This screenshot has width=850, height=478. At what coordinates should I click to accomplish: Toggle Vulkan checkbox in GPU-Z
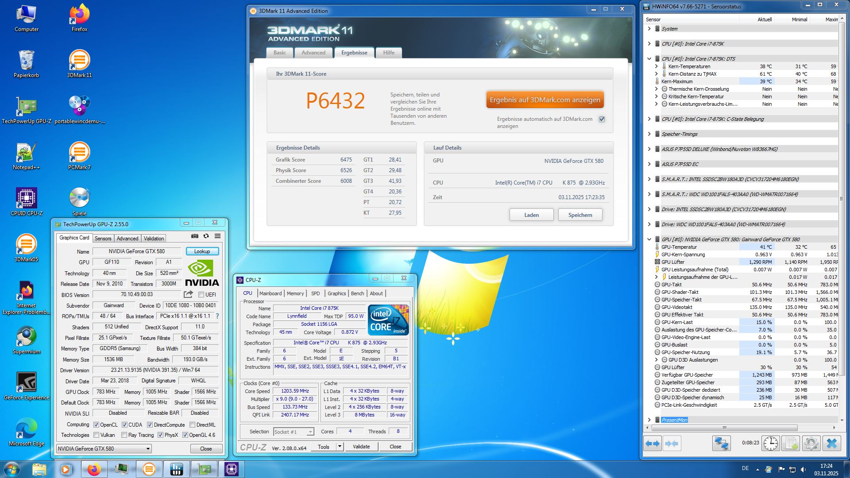tap(97, 435)
